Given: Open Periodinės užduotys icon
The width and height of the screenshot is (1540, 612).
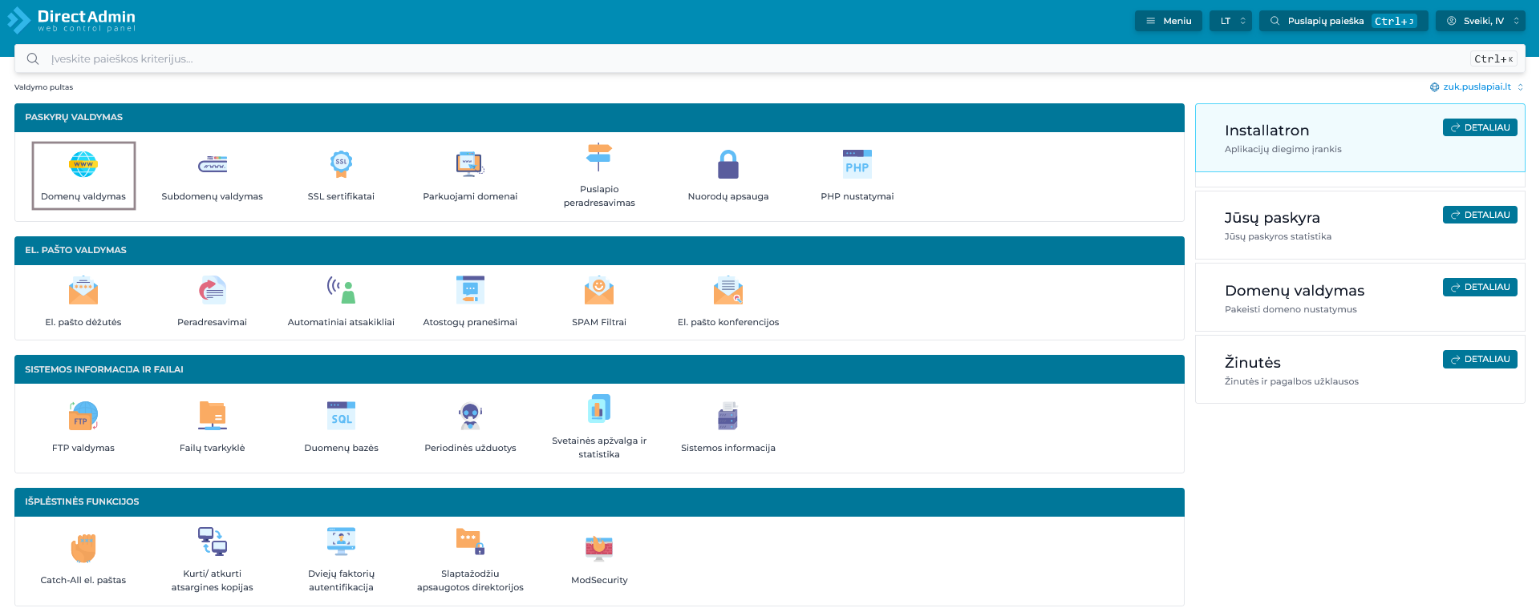Looking at the screenshot, I should pos(470,417).
